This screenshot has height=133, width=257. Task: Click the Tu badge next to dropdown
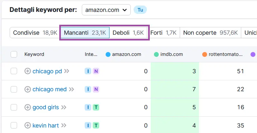point(140,10)
